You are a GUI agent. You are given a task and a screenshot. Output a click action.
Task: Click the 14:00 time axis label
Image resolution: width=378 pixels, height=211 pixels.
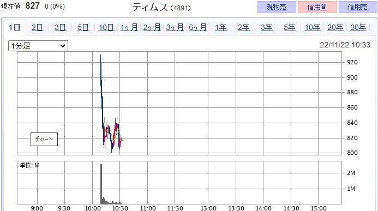click(x=263, y=208)
